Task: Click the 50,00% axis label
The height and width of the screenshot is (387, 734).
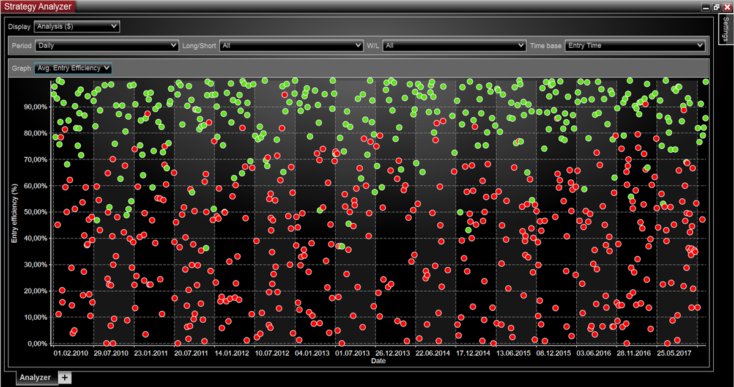Action: pos(36,212)
